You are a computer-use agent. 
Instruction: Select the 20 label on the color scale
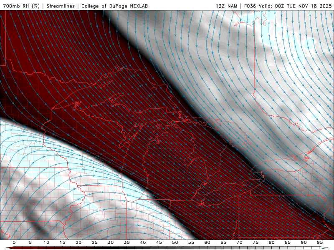[78, 242]
